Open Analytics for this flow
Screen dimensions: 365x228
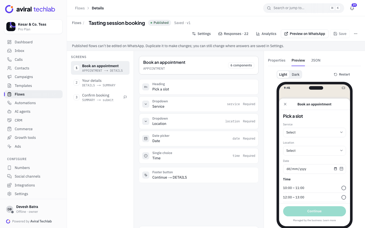pos(266,34)
